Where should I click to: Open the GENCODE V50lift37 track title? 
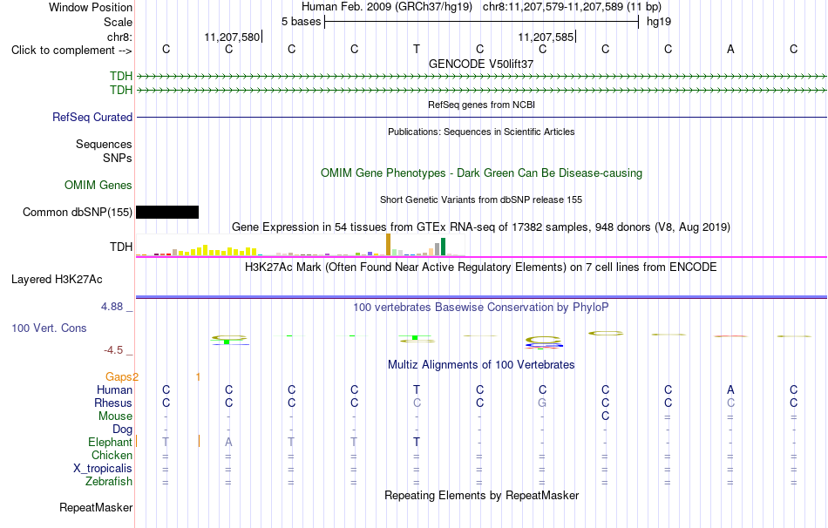tap(481, 64)
